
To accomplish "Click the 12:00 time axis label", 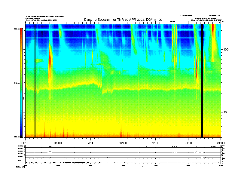I will point(123,143).
